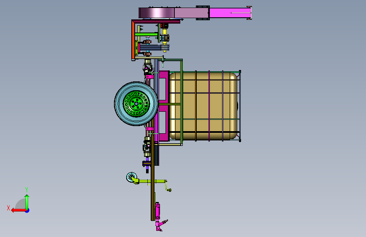
Task: Click the blue Z axis dot on triad
Action: (x=27, y=211)
